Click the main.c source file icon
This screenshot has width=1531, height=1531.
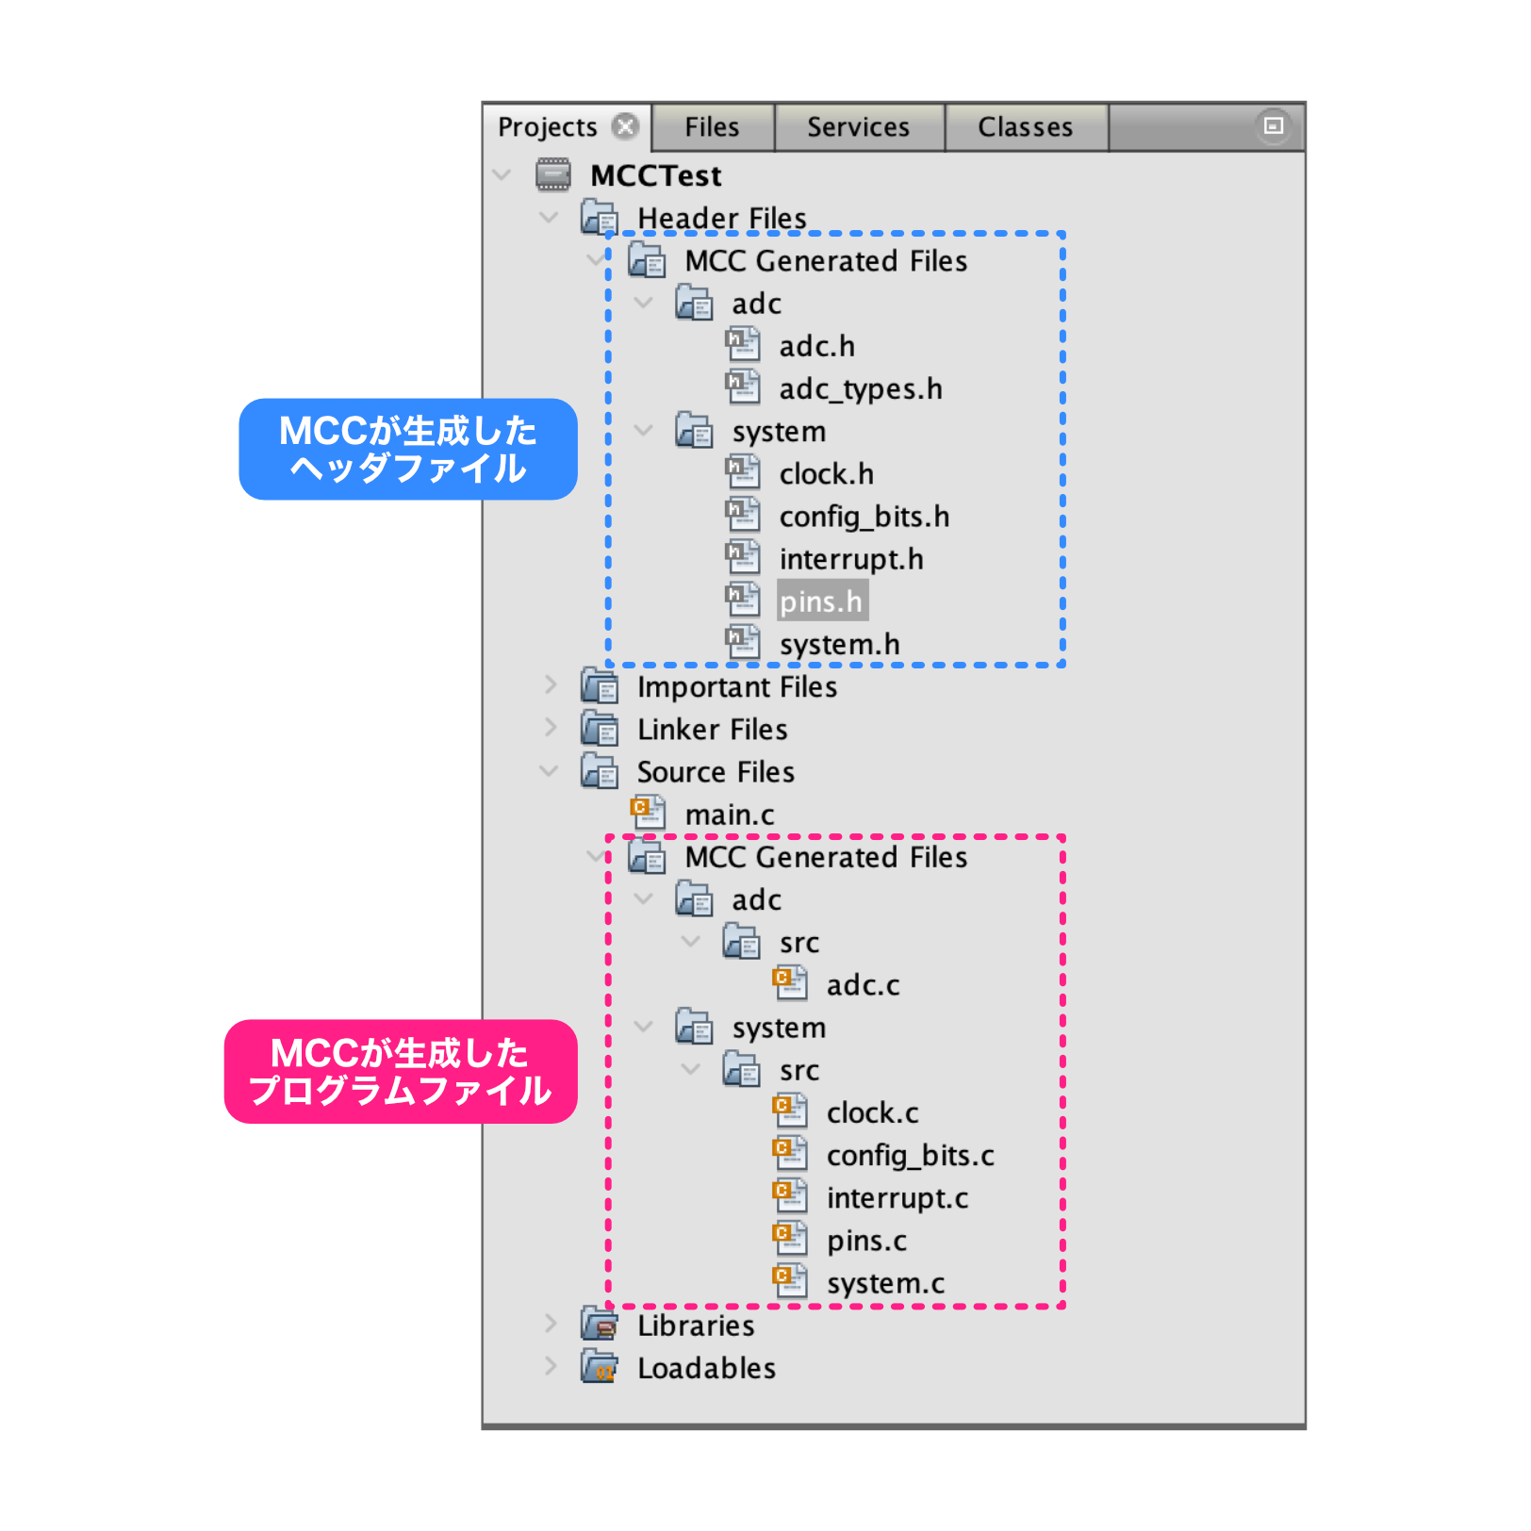648,814
